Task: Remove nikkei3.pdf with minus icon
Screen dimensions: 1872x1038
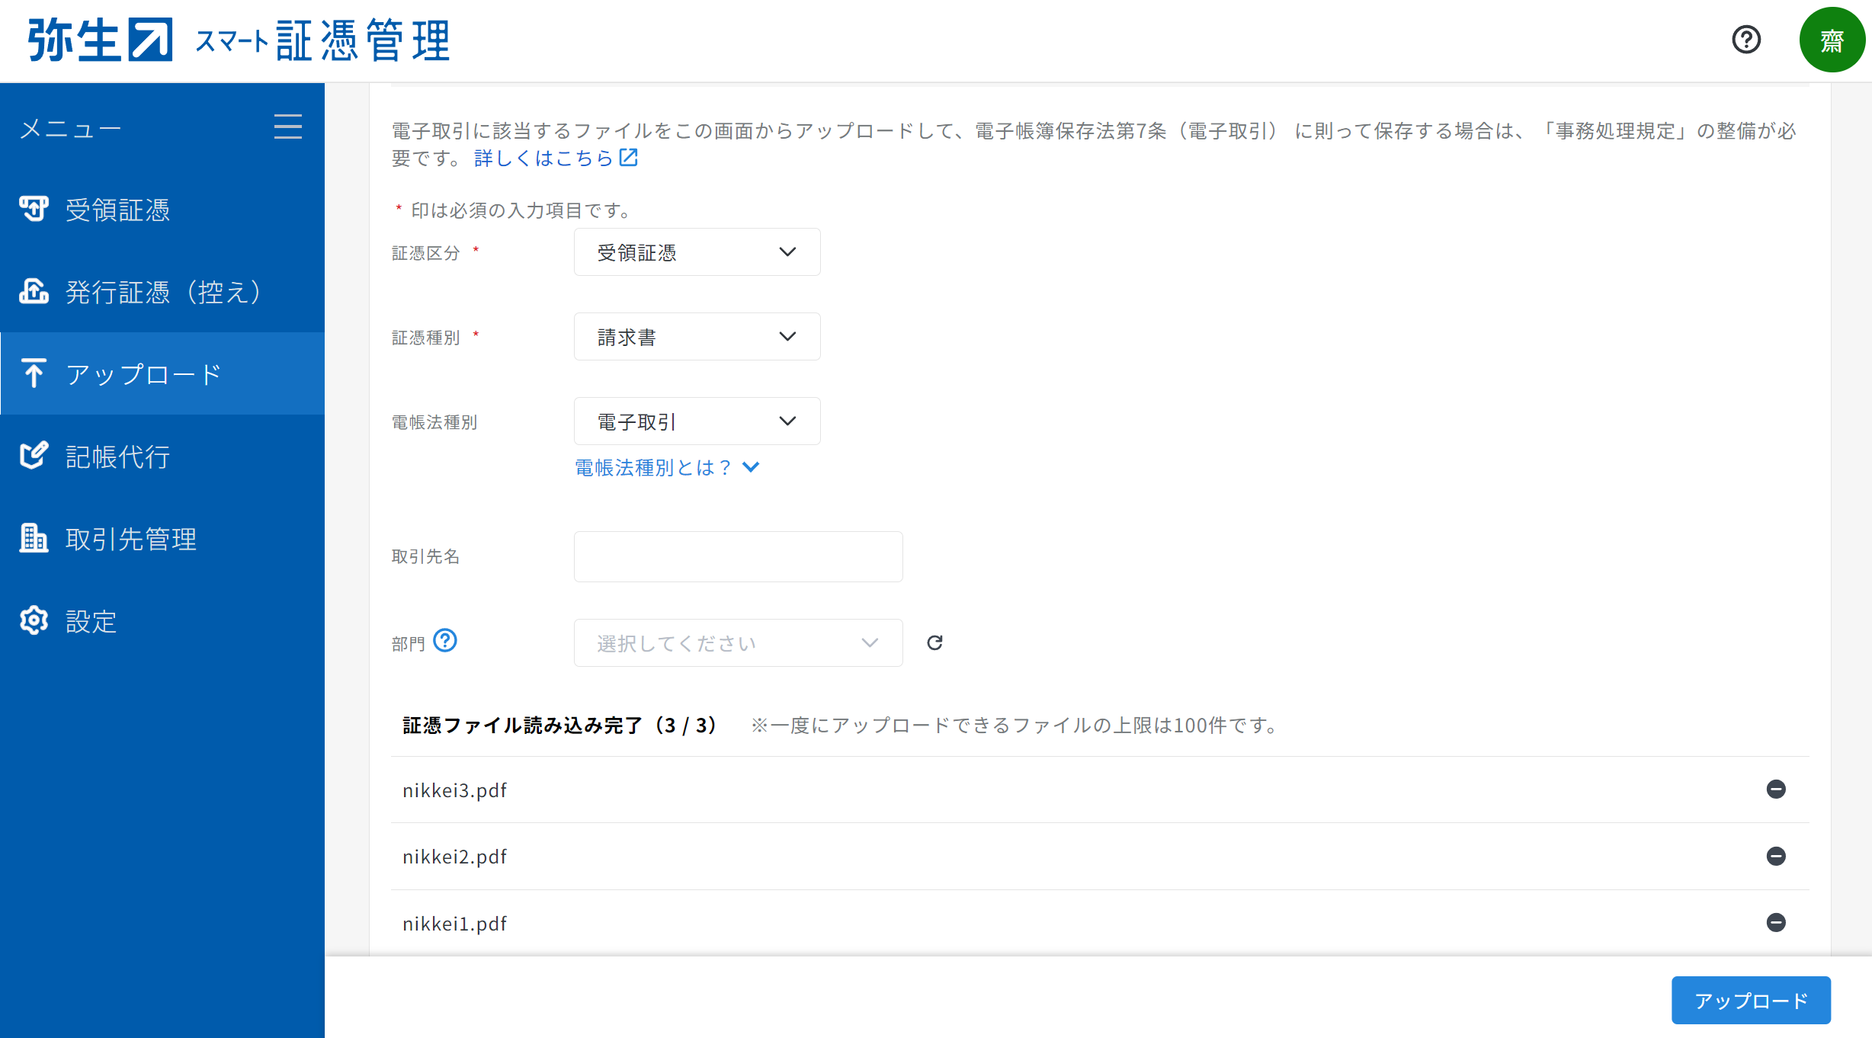Action: point(1776,790)
